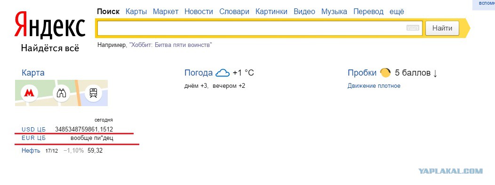Click the yellow traffic level indicator

tap(385, 73)
